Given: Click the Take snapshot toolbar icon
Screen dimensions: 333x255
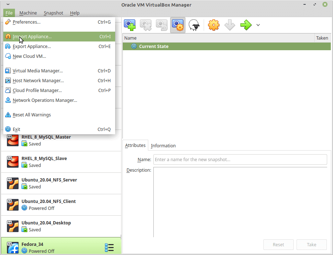Looking at the screenshot, I should [130, 25].
